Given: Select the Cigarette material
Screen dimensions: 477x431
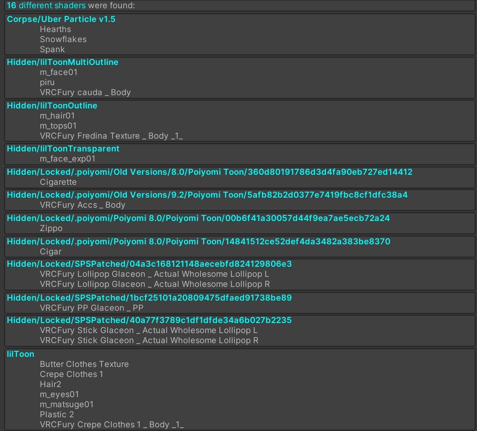Looking at the screenshot, I should [x=58, y=182].
